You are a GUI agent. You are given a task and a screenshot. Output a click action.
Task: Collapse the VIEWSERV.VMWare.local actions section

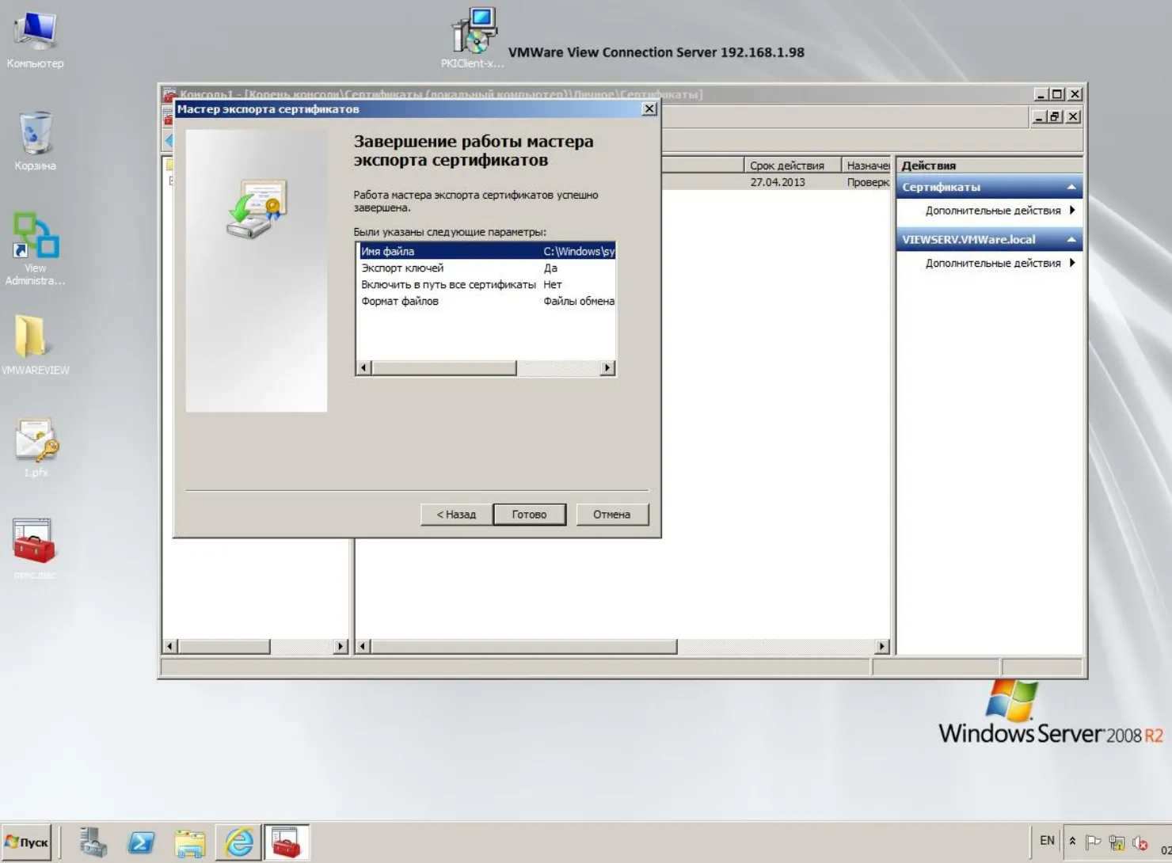pyautogui.click(x=1071, y=239)
